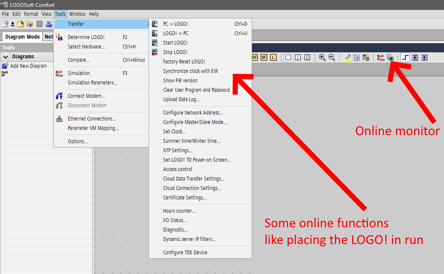Screen dimensions: 444x274
Task: Select 'PC -> LOGO!' from the Transfer submenu
Action: click(175, 24)
